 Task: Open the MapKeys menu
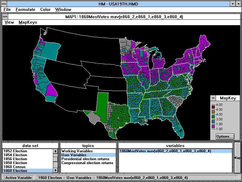(x=28, y=22)
